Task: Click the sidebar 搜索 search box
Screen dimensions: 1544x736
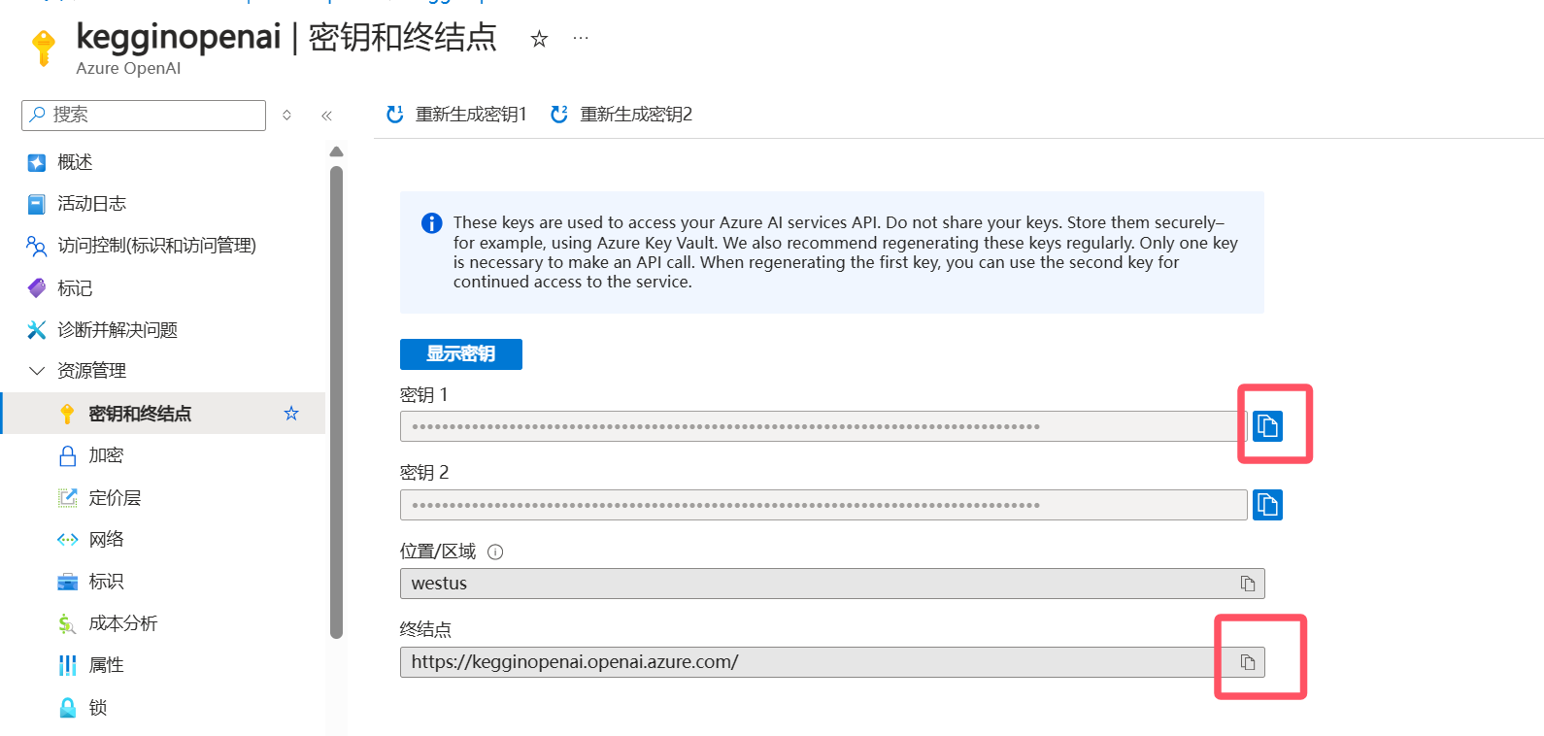Action: 144,116
